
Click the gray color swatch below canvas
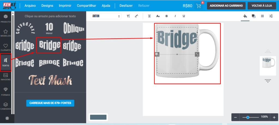[x=98, y=117]
